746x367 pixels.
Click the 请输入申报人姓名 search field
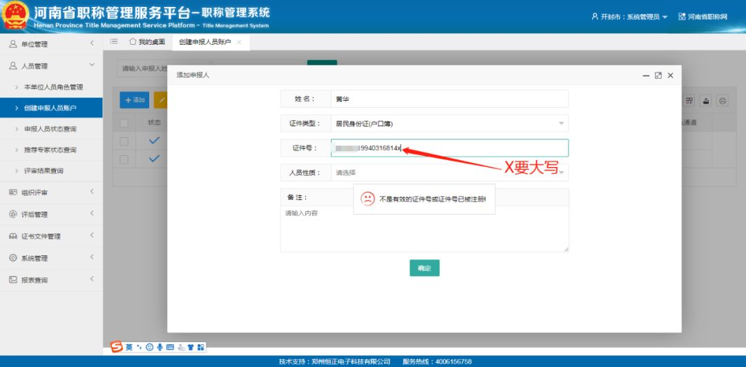click(x=142, y=68)
